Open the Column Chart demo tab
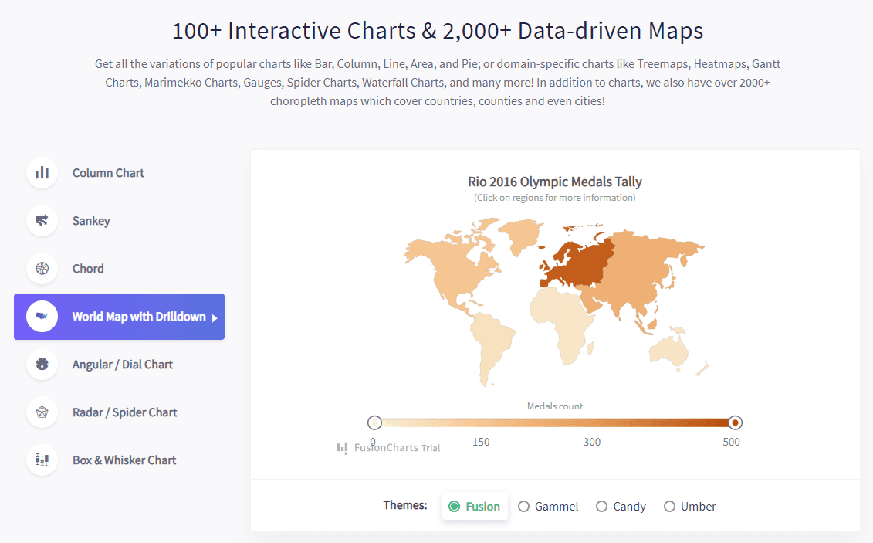The height and width of the screenshot is (543, 873). pyautogui.click(x=108, y=173)
